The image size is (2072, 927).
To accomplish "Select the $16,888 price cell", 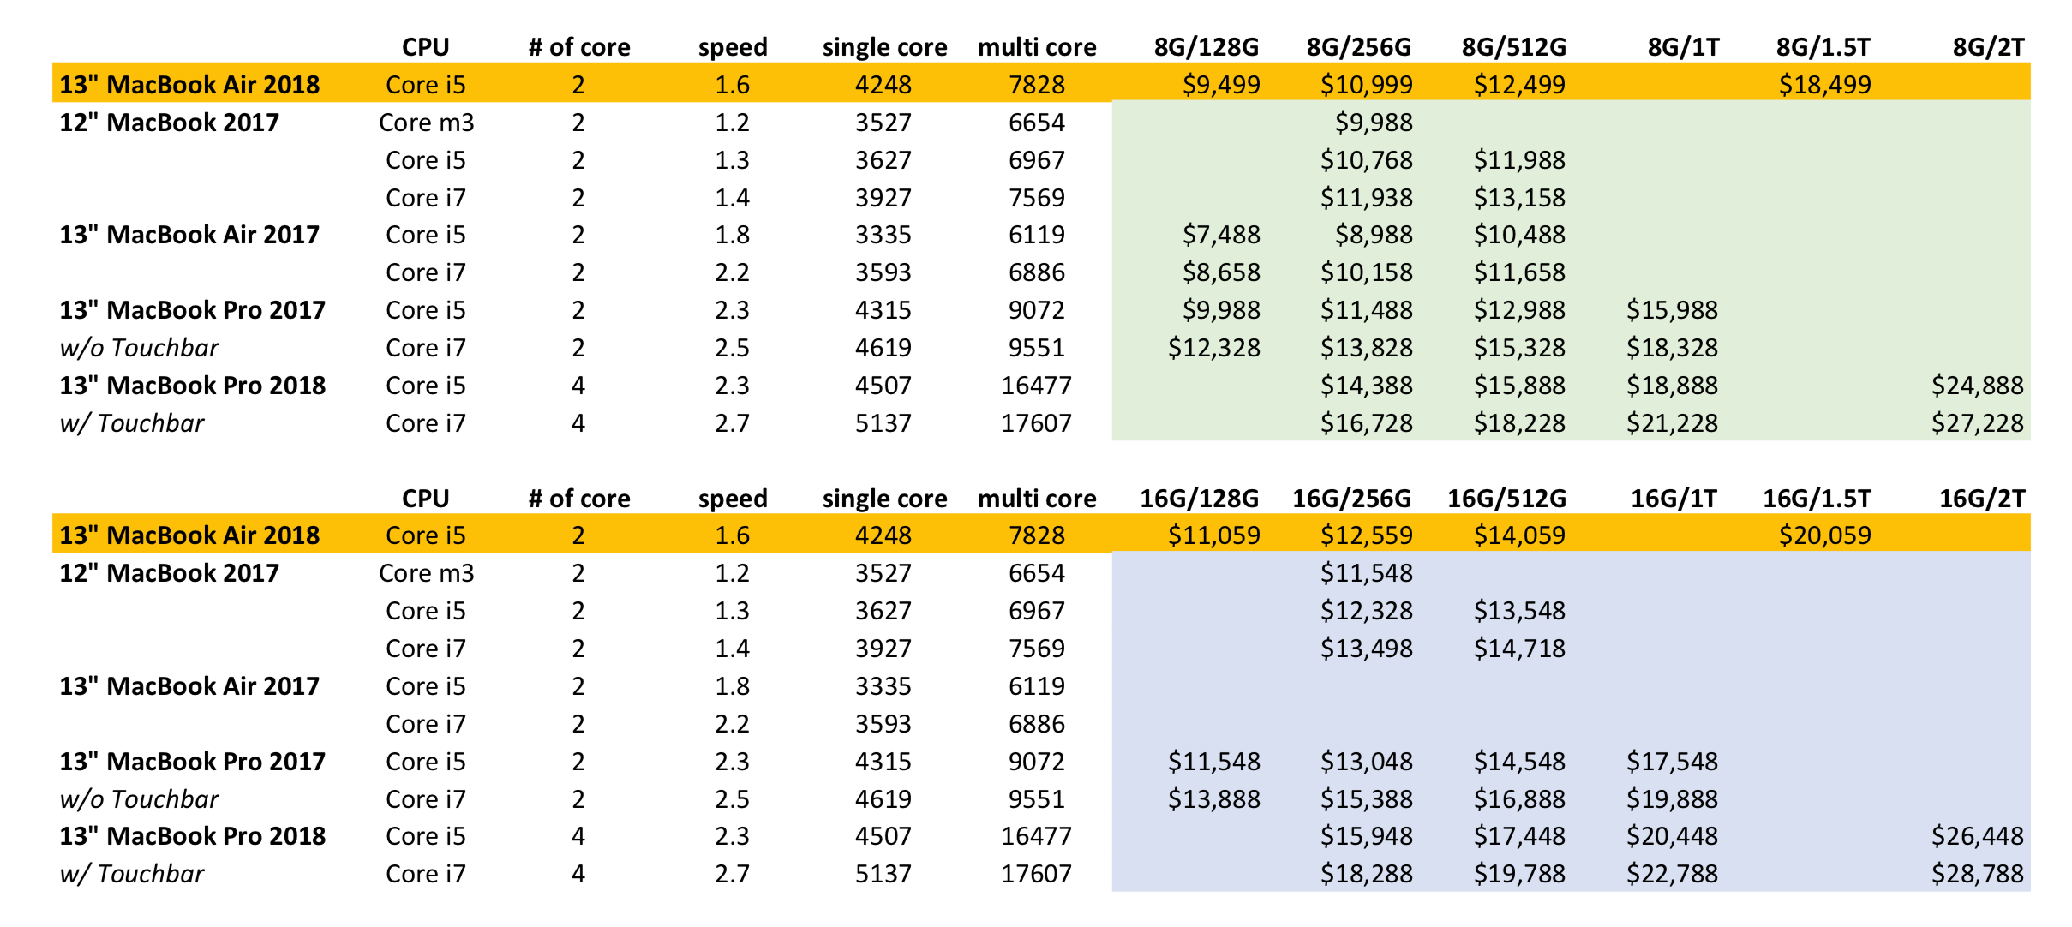I will 1519,799.
